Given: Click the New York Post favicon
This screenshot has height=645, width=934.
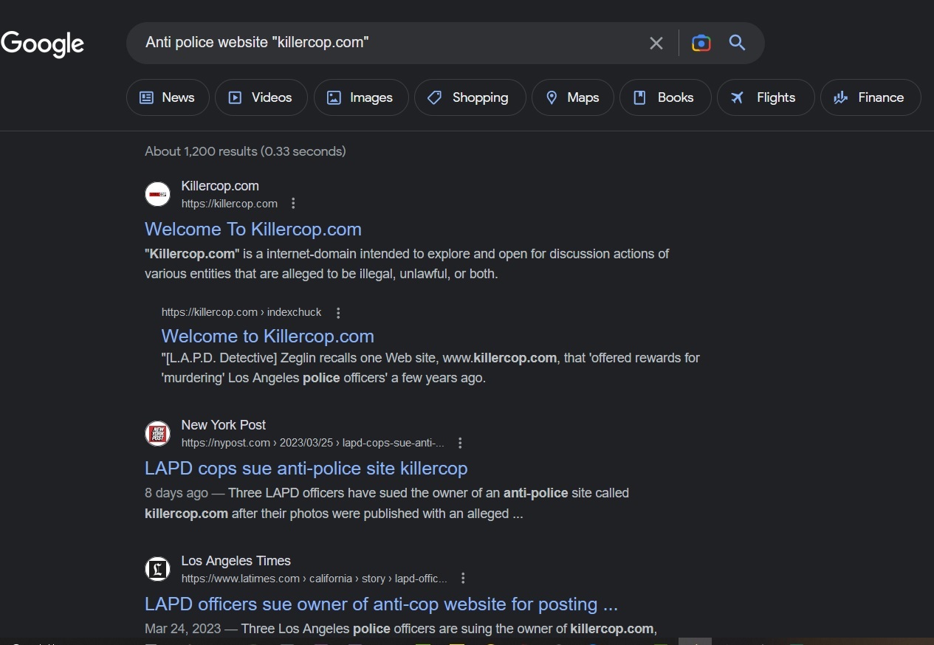Looking at the screenshot, I should (x=157, y=433).
